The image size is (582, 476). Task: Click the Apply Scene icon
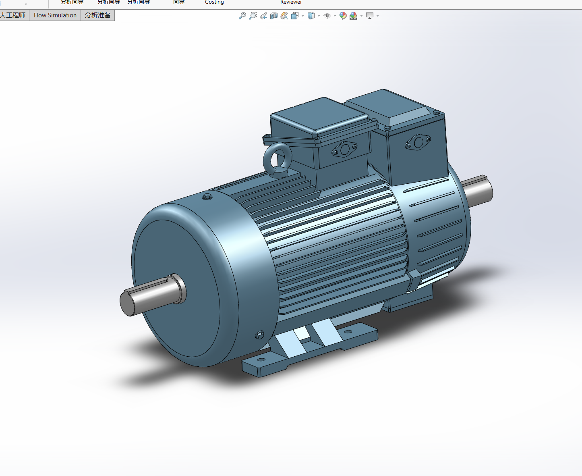354,16
